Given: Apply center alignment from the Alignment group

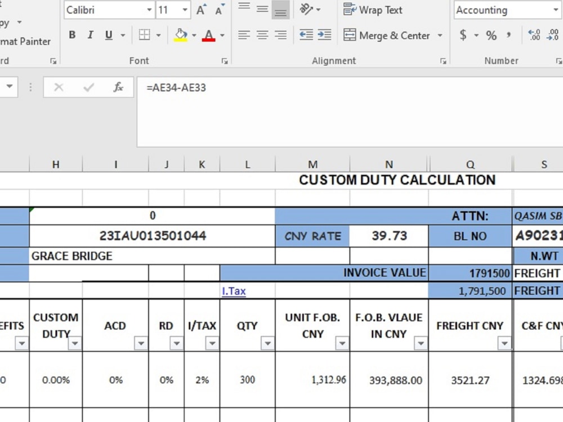Looking at the screenshot, I should (262, 35).
